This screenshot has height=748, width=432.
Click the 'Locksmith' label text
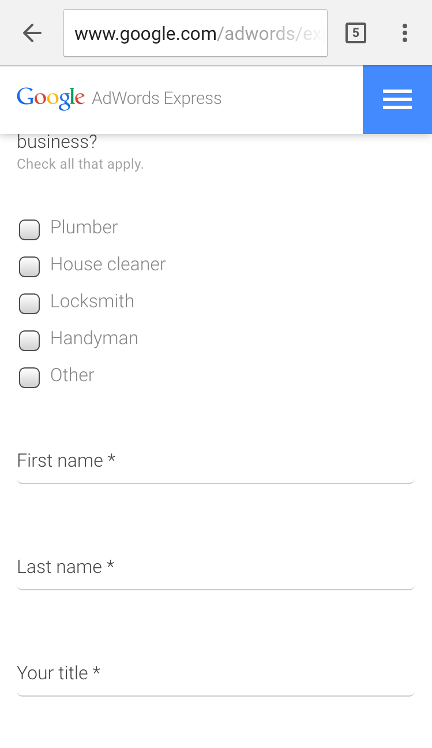[x=92, y=302]
